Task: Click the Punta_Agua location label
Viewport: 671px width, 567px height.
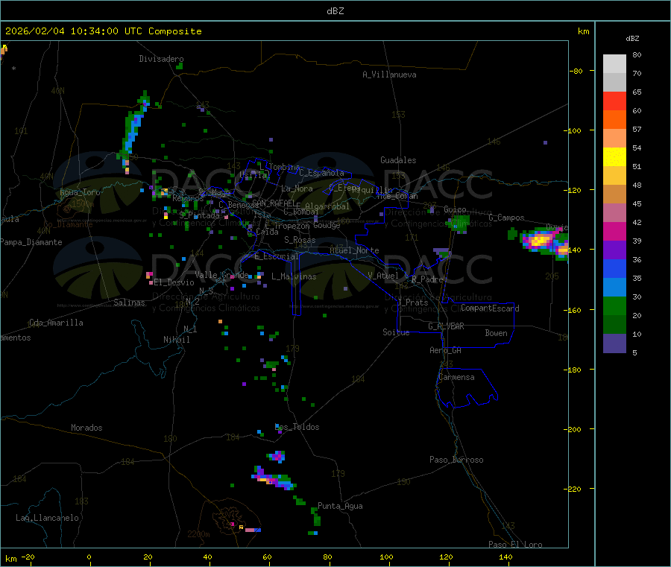Action: pos(340,506)
